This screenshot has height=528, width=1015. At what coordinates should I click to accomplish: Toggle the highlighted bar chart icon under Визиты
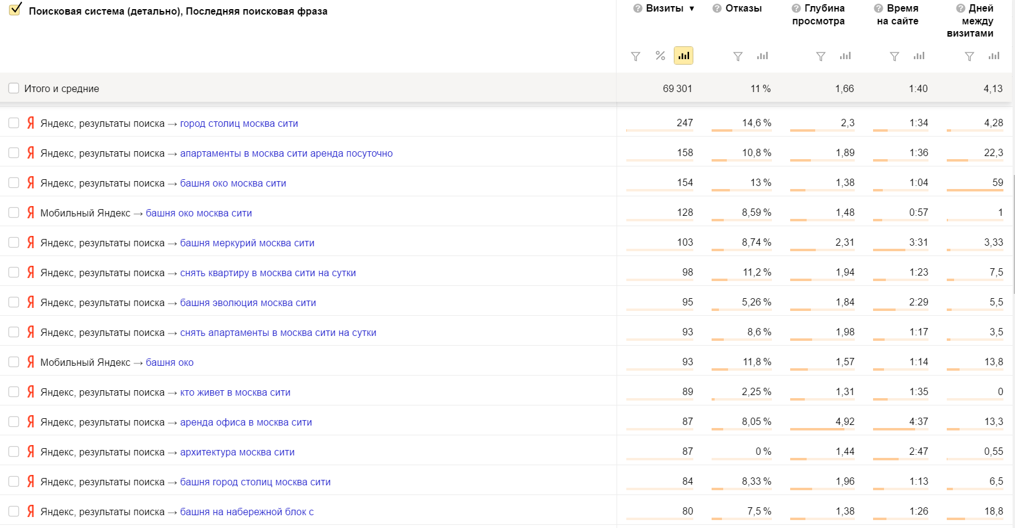pos(684,55)
